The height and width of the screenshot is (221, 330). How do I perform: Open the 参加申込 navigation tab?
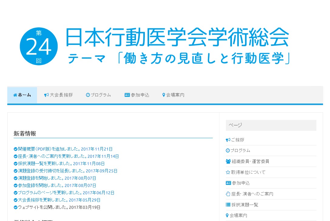point(137,95)
